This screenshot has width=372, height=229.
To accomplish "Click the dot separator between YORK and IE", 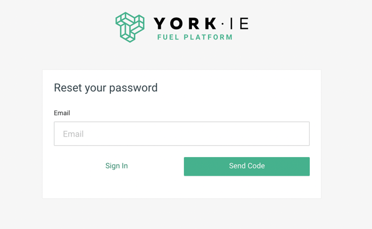I will click(x=222, y=24).
